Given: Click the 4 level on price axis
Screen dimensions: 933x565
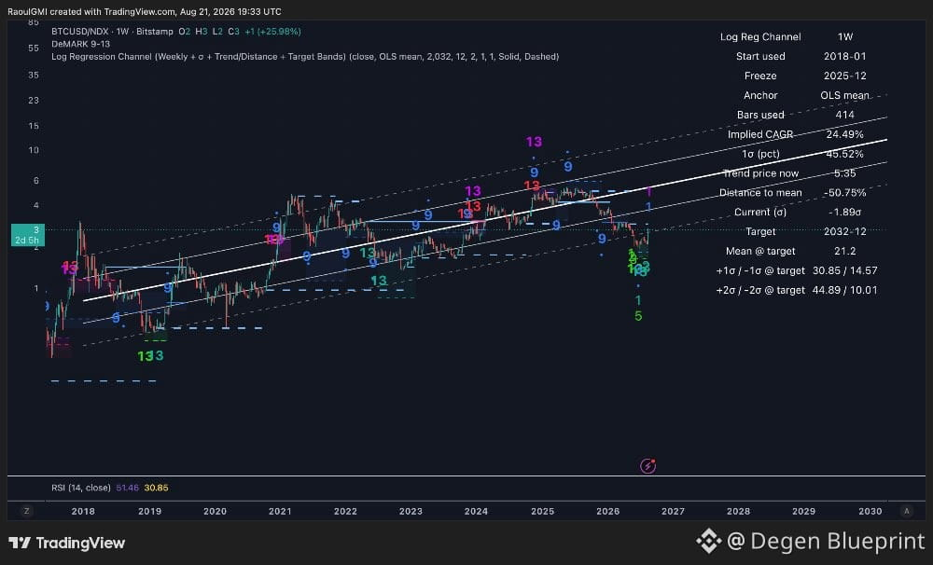Looking at the screenshot, I should click(x=35, y=206).
